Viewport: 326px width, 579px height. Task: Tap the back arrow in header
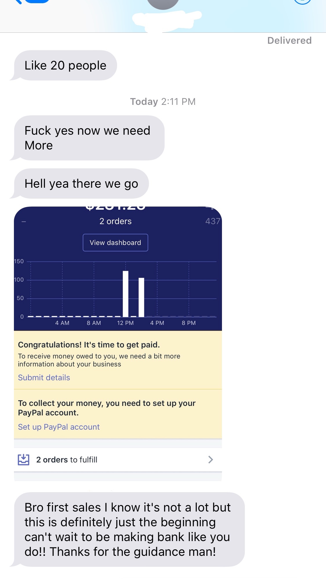(18, 1)
